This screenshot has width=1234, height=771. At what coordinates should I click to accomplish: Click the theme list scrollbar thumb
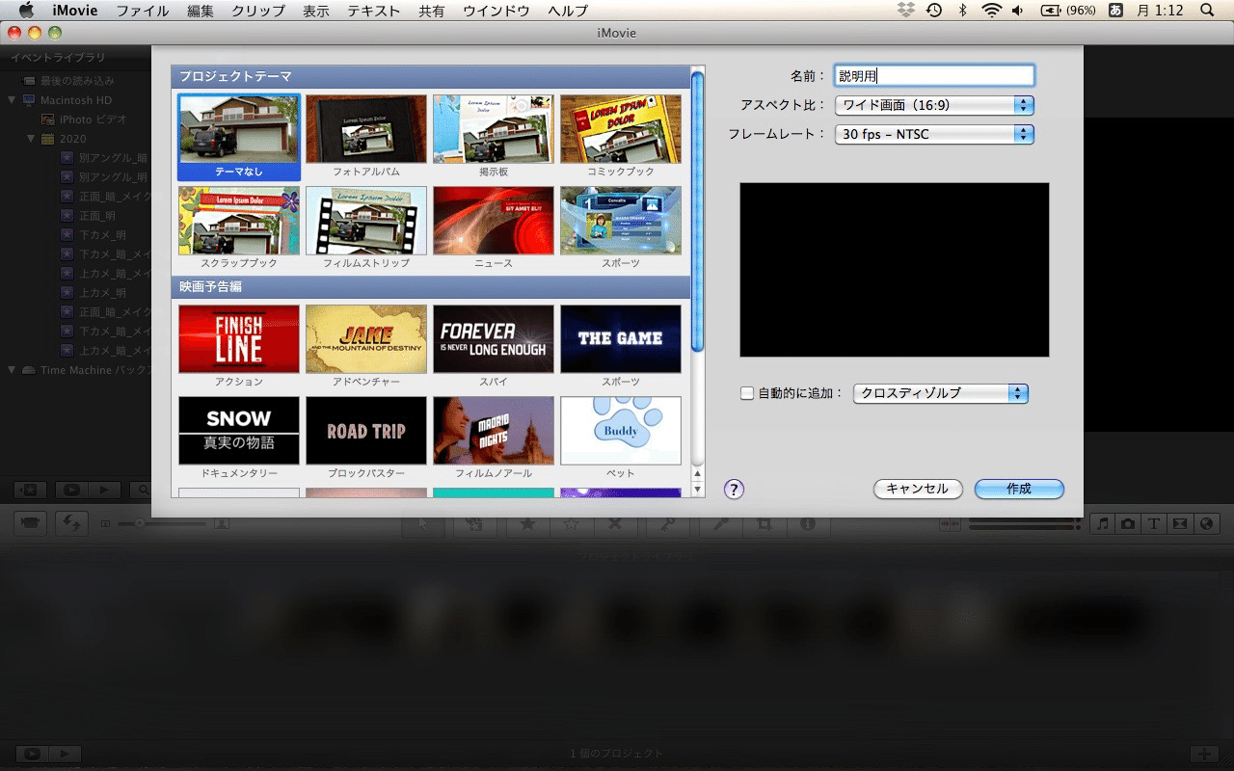[x=698, y=209]
